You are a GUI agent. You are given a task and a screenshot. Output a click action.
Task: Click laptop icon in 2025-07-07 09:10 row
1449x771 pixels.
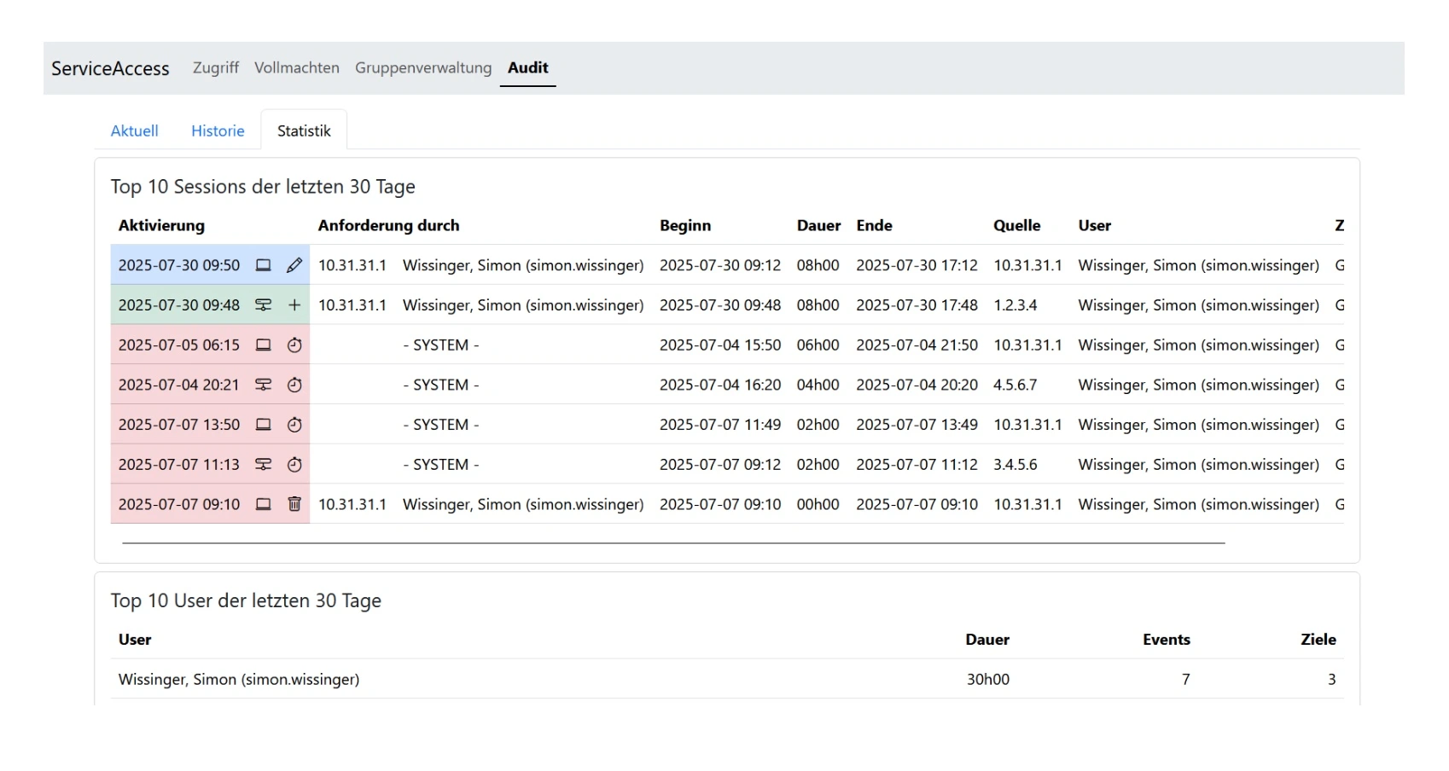tap(264, 504)
